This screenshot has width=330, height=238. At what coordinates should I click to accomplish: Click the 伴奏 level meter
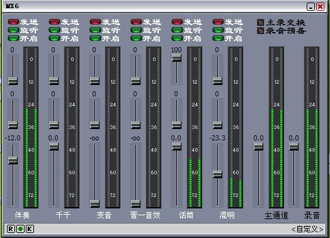31,127
